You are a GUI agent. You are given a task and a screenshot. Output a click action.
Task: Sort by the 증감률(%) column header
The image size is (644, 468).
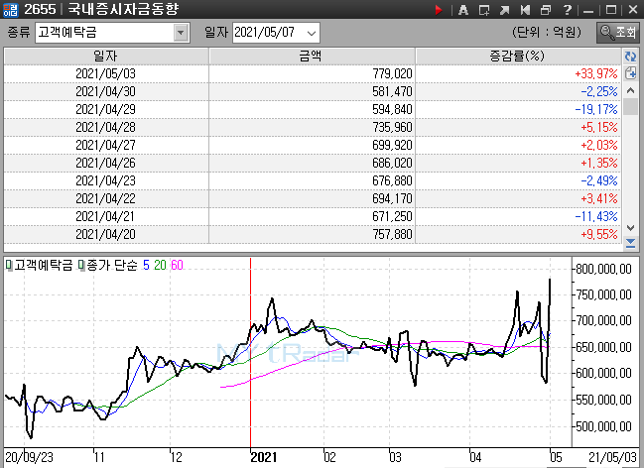(517, 57)
